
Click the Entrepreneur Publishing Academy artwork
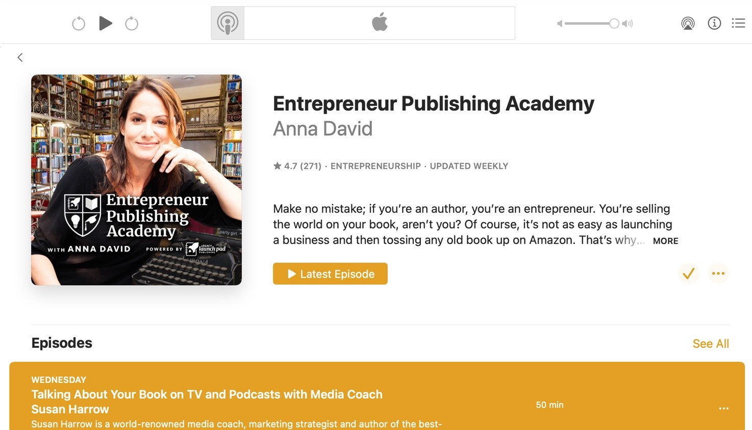(x=136, y=180)
